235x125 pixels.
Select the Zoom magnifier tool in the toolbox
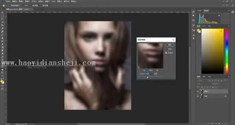pos(2,73)
